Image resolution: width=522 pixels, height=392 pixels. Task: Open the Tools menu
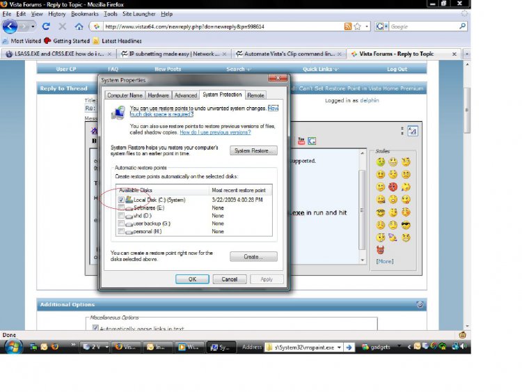110,14
